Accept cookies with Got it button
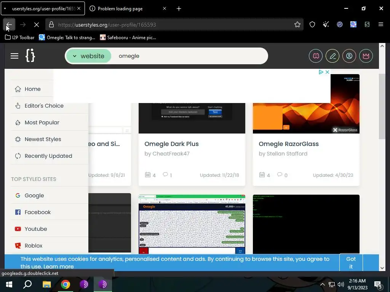 point(351,262)
